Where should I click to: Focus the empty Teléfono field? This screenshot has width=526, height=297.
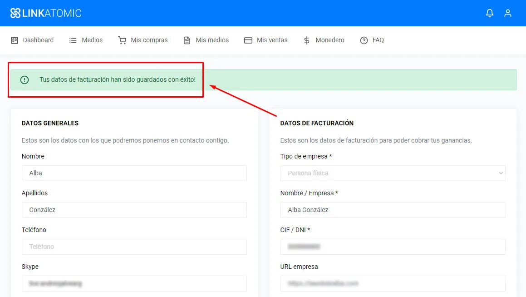(134, 247)
